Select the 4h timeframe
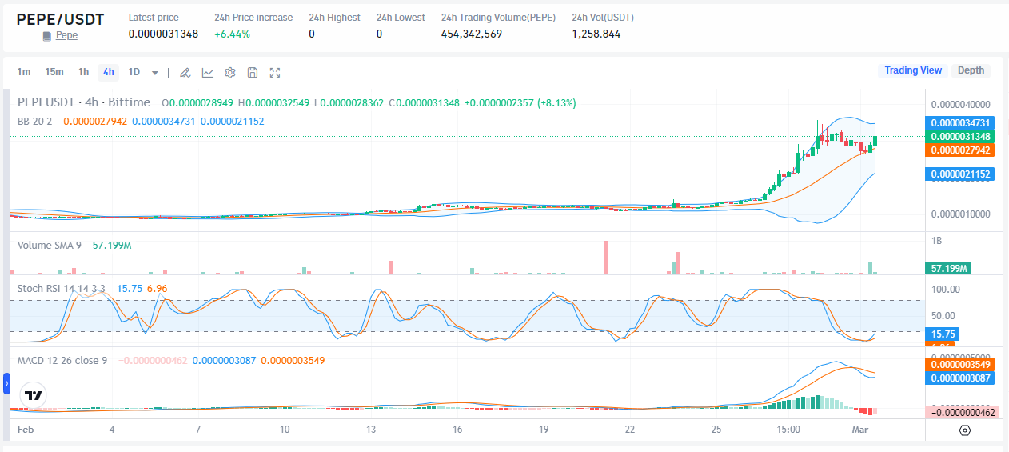This screenshot has height=452, width=1009. 108,72
